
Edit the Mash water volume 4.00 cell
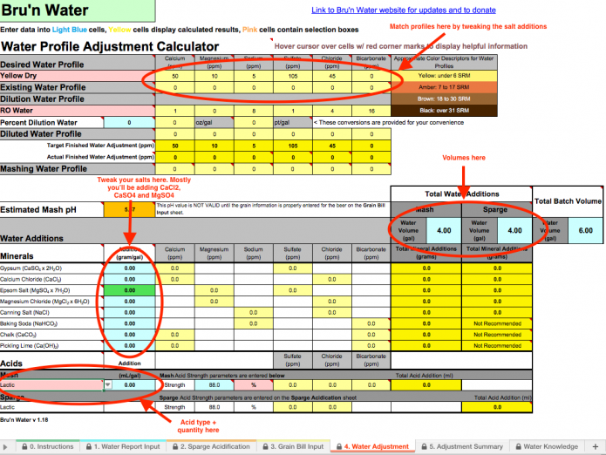tap(444, 231)
